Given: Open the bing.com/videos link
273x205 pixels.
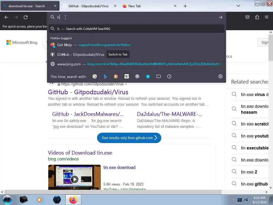Looking at the screenshot, I should point(63,159).
